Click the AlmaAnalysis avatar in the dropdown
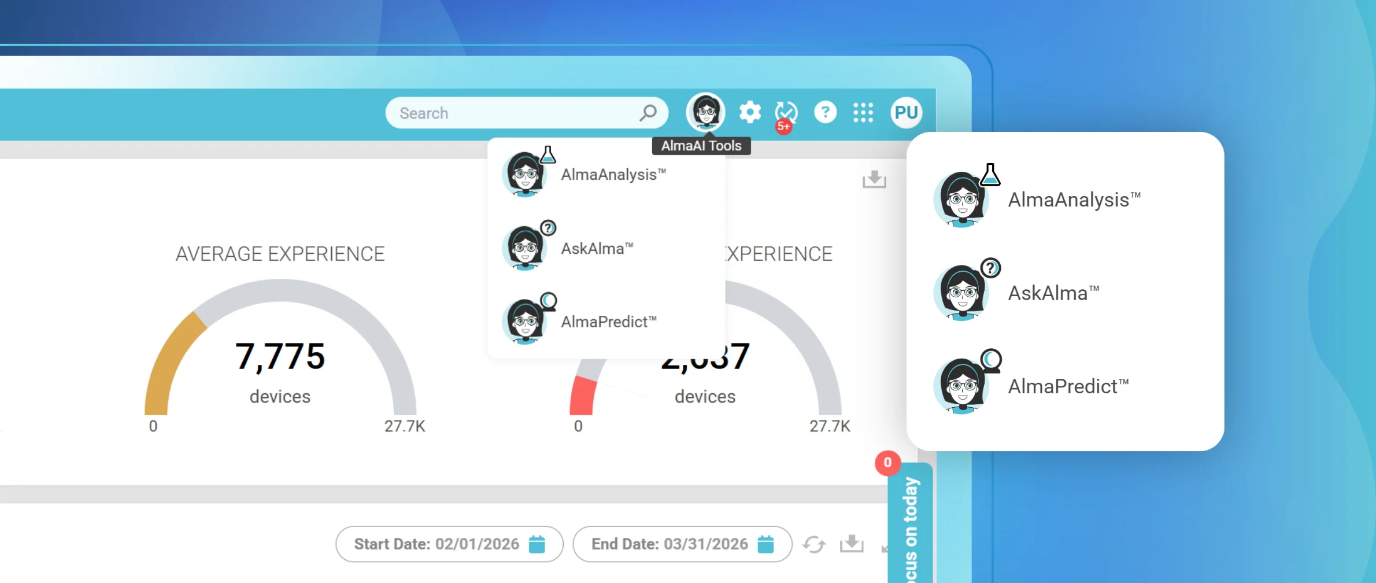 coord(526,174)
